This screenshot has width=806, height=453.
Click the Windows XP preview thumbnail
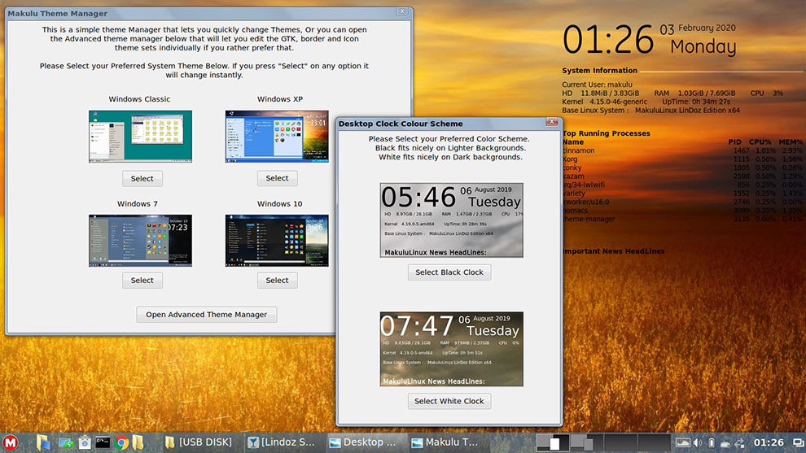pyautogui.click(x=277, y=136)
